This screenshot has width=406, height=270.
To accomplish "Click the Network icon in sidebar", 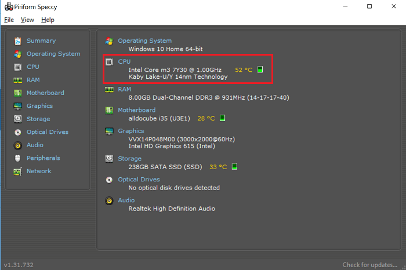I will (x=17, y=172).
